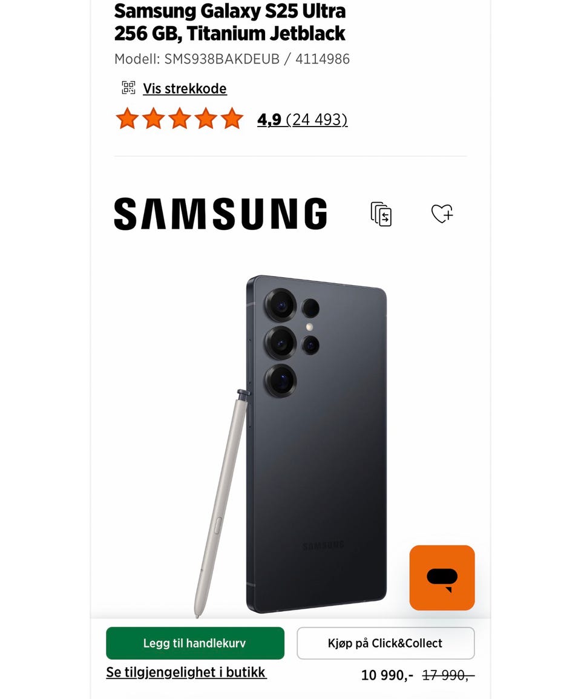581x699 pixels.
Task: Click the crossed-out 17 990 price
Action: coord(448,675)
